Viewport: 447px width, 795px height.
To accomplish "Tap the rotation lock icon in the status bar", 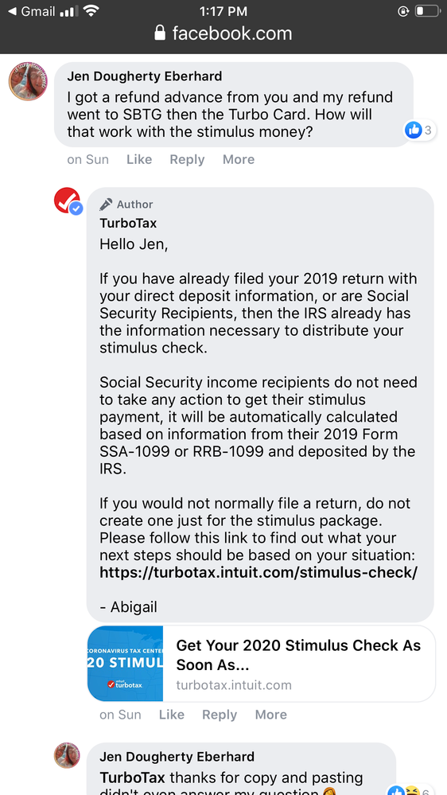I will tap(403, 11).
